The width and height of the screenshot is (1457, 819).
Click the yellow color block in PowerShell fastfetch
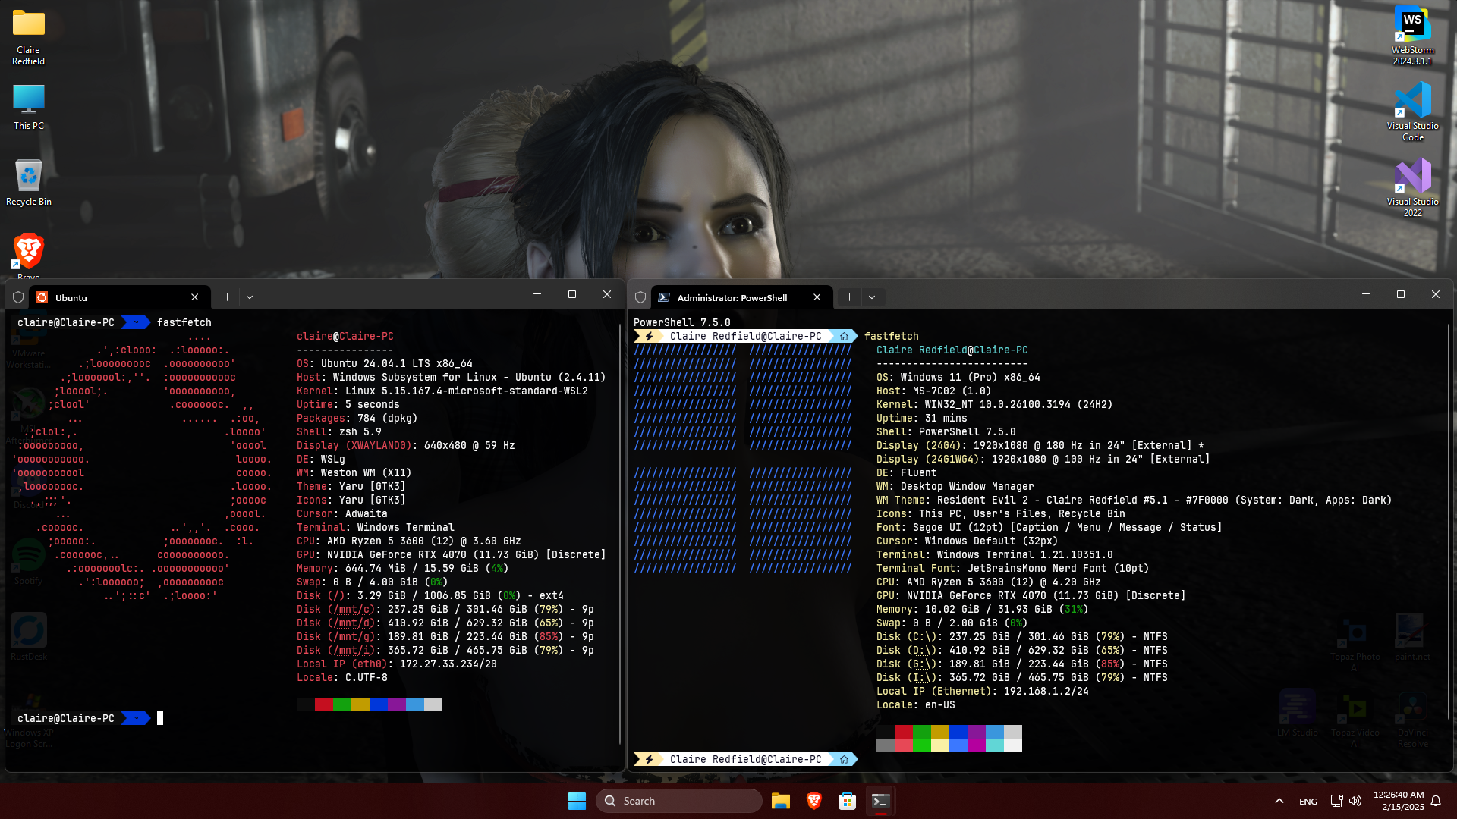pos(940,732)
